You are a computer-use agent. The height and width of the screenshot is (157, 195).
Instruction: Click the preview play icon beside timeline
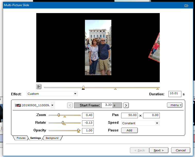coord(39,87)
